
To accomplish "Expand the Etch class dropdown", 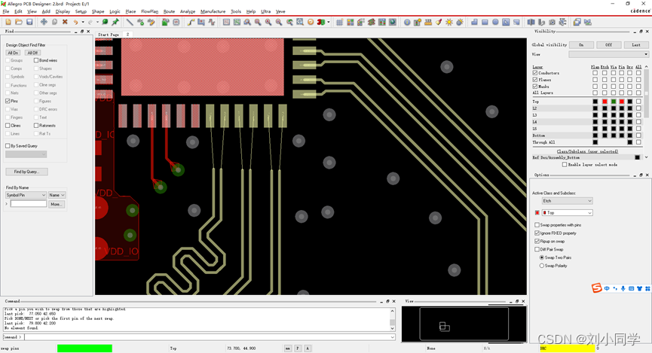I will tap(567, 201).
